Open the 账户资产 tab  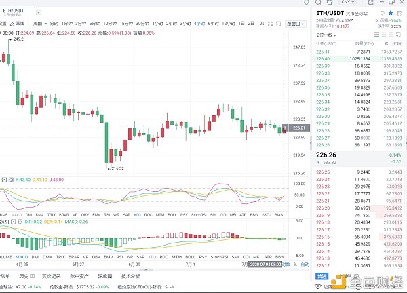click(x=79, y=276)
